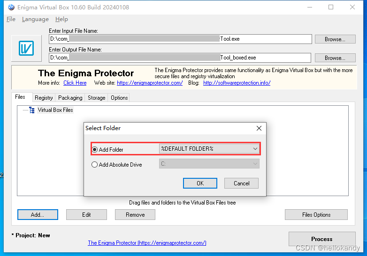Screen dimensions: 367x256
Task: Minimize the Enigma Virtual Box window
Action: coord(310,7)
